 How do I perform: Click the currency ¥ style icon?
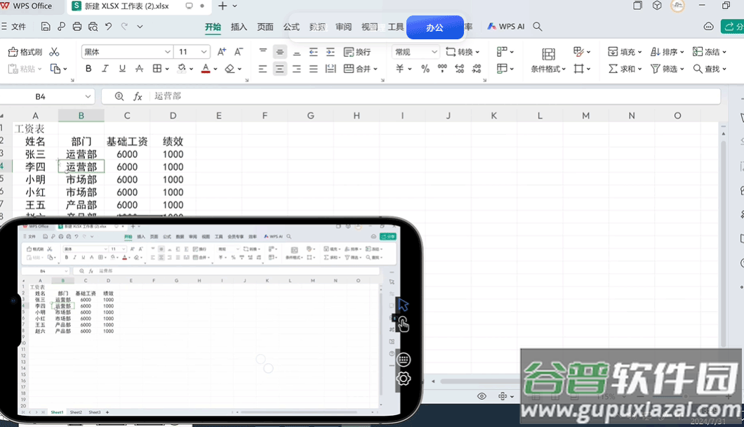(399, 69)
